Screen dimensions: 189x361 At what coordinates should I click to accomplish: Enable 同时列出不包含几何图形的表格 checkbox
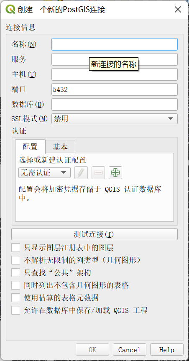point(15,285)
